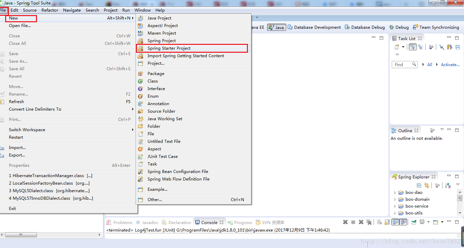Toggle Show Console on standard error change
Screen dimensions: 464x248
tap(403, 222)
